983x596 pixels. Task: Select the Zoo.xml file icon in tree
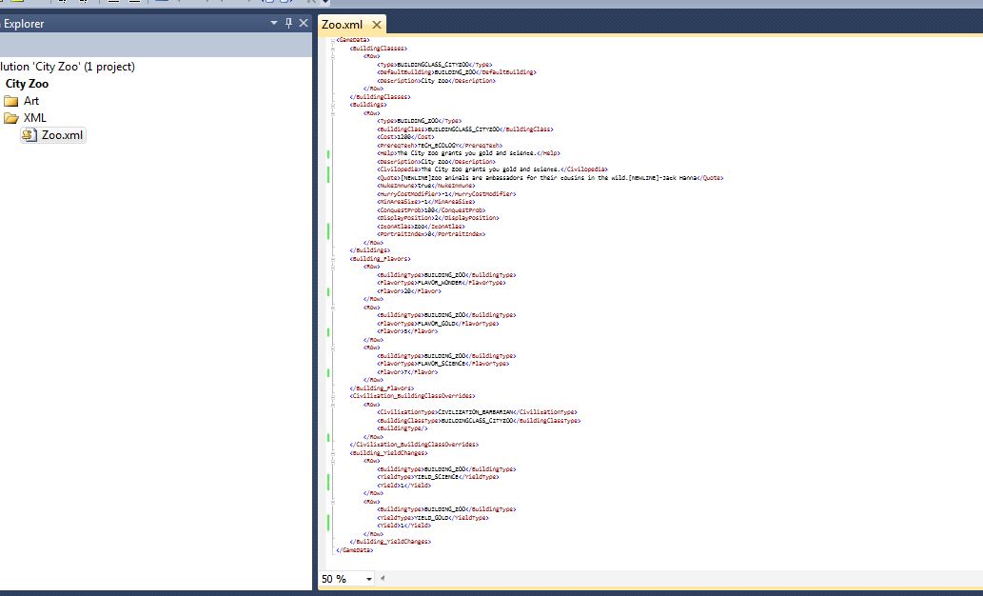click(x=29, y=135)
